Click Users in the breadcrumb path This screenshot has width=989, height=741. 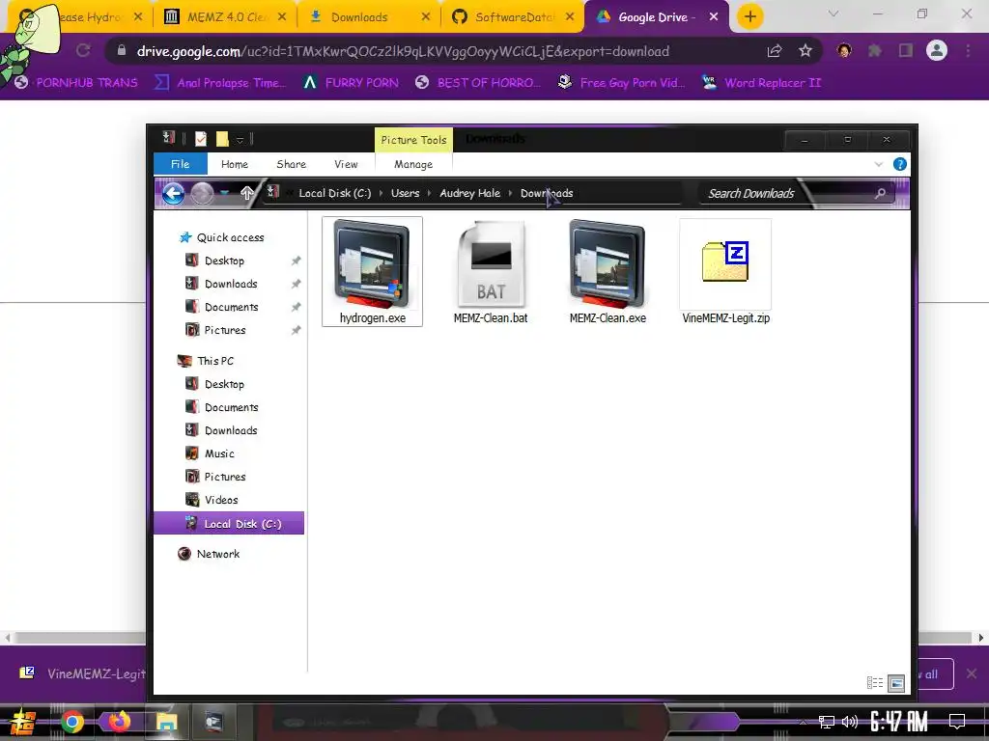pyautogui.click(x=405, y=193)
